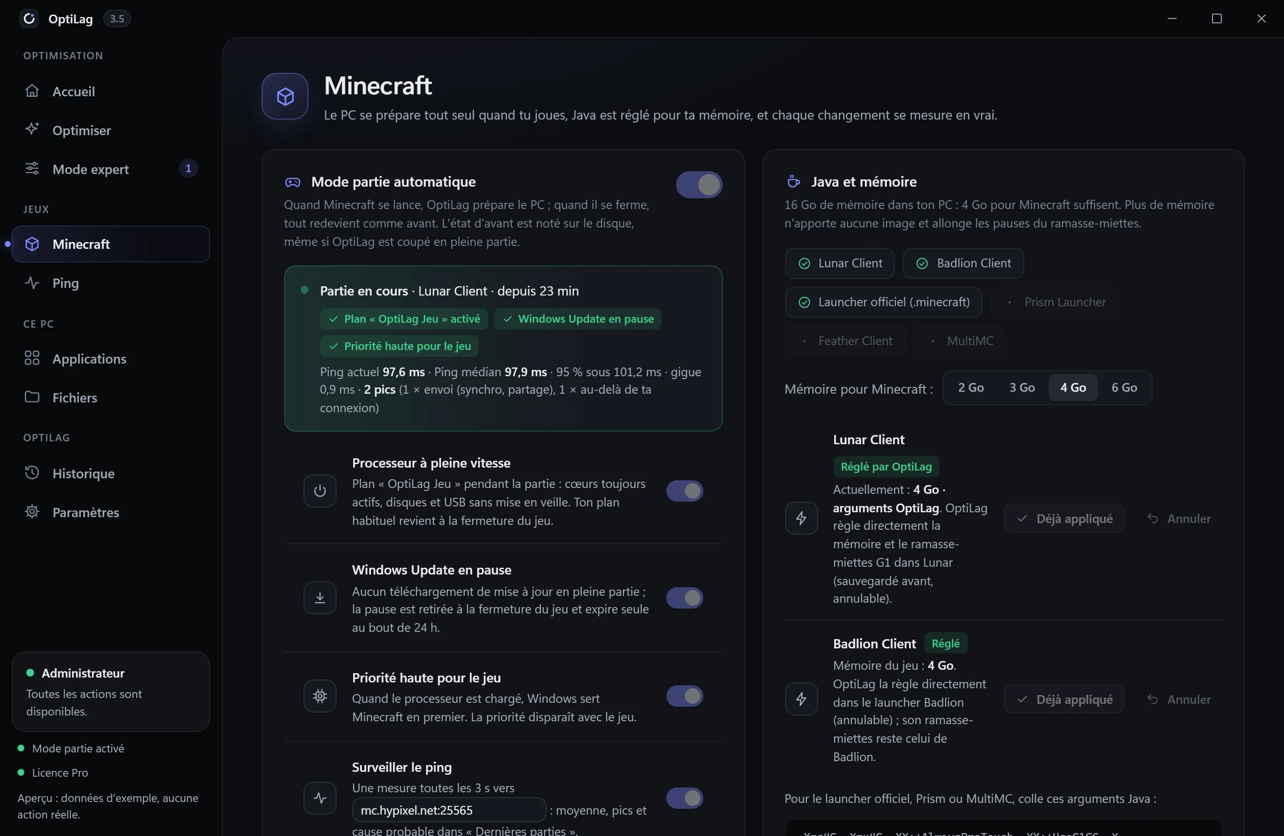The width and height of the screenshot is (1284, 836).
Task: Click the mc.hypixel.net:25565 server field
Action: pos(449,810)
